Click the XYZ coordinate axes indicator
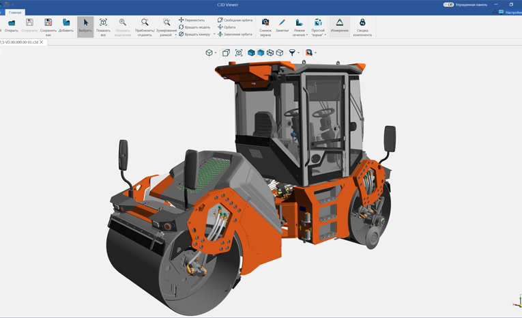Viewport: 522px width, 318px height. [518, 302]
